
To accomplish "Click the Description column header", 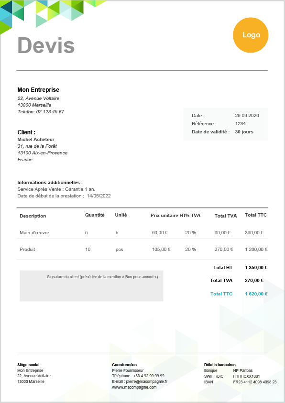I will click(33, 216).
